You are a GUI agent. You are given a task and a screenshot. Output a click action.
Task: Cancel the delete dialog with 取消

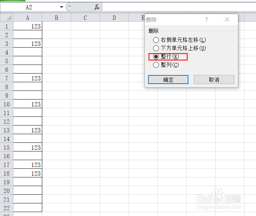(214, 80)
